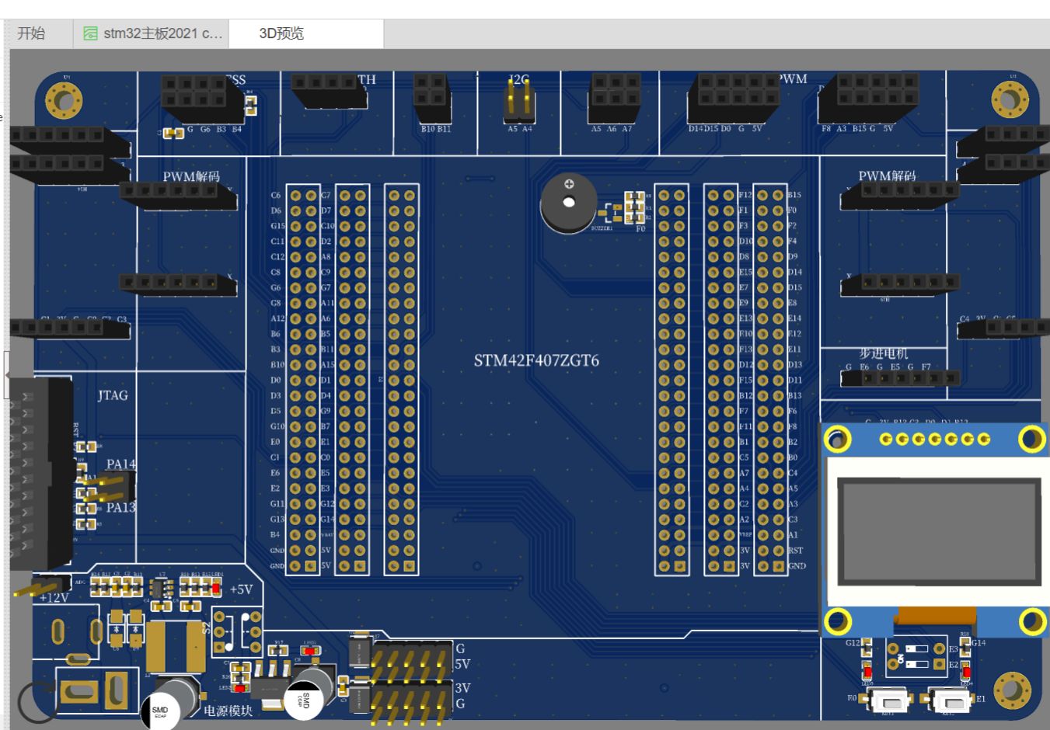This screenshot has width=1050, height=730.
Task: Select the SMD capacitor next to regulator
Action: coord(309,691)
